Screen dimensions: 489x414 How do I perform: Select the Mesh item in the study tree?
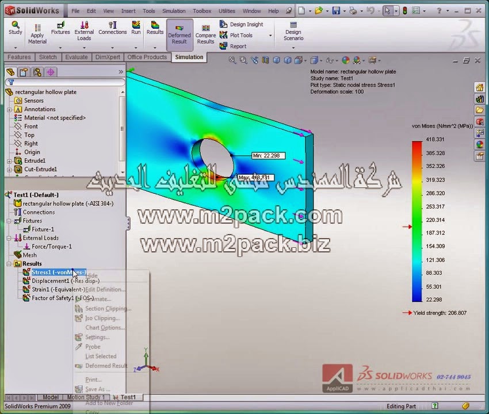25,255
